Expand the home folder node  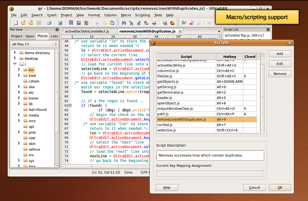coord(19,98)
